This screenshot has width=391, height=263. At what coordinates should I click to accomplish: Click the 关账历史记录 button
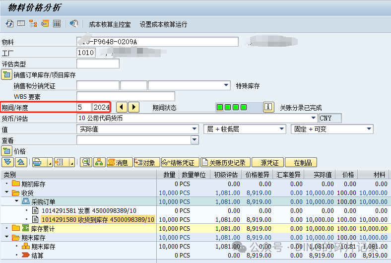coord(225,163)
